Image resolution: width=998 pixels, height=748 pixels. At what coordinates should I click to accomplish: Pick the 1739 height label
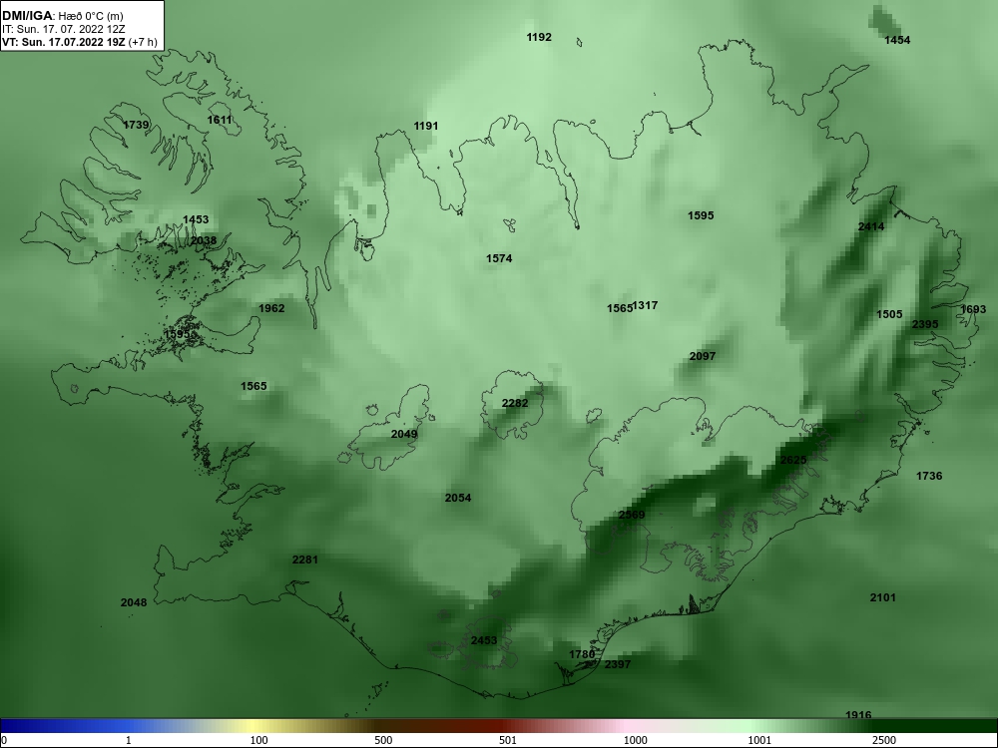pos(136,125)
